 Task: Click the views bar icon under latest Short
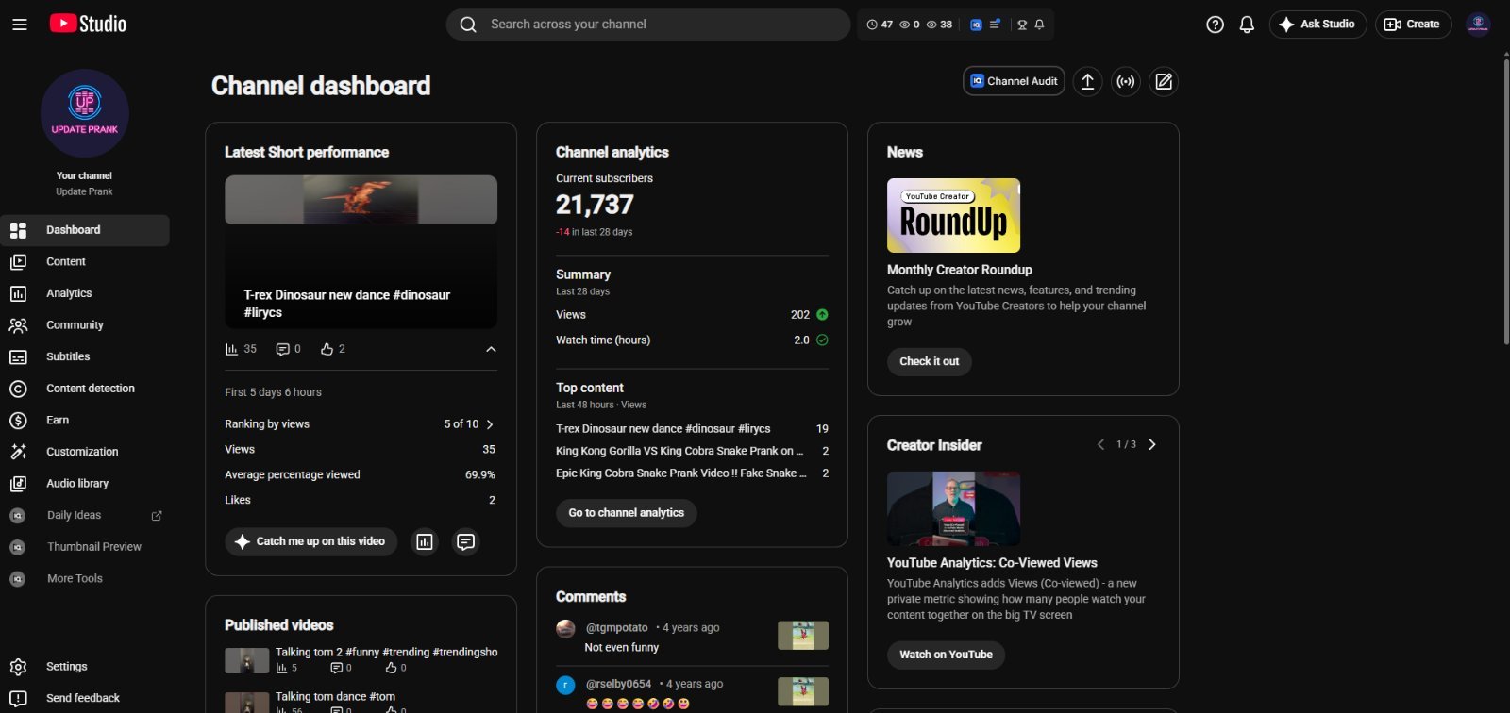point(231,349)
